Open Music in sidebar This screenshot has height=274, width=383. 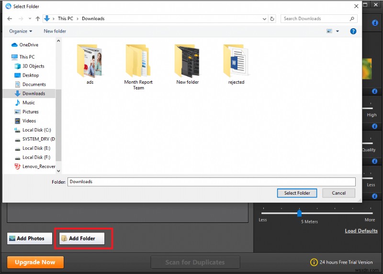pos(28,103)
